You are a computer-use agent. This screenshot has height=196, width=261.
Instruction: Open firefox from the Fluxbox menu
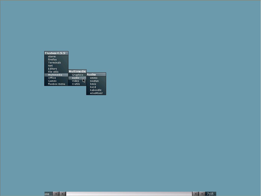[x=56, y=59]
